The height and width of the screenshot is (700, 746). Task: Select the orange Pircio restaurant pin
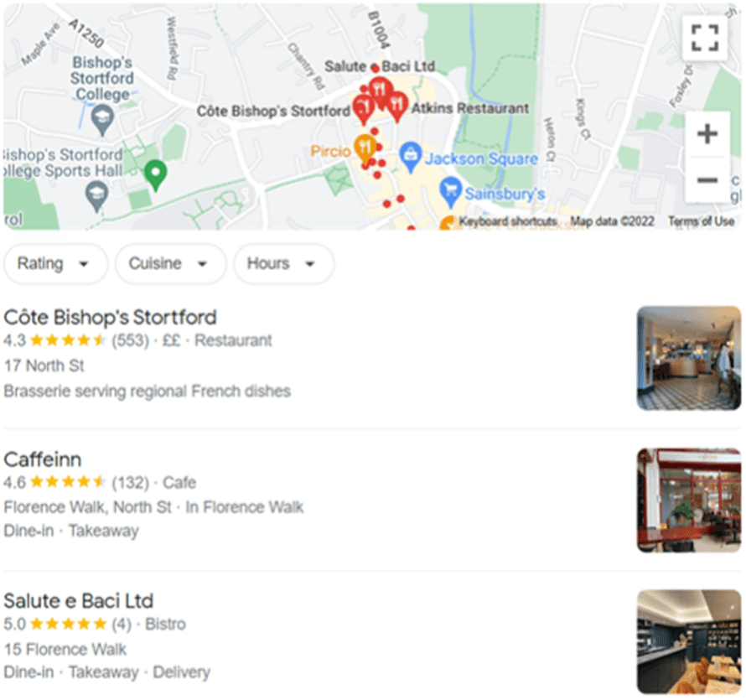point(365,148)
